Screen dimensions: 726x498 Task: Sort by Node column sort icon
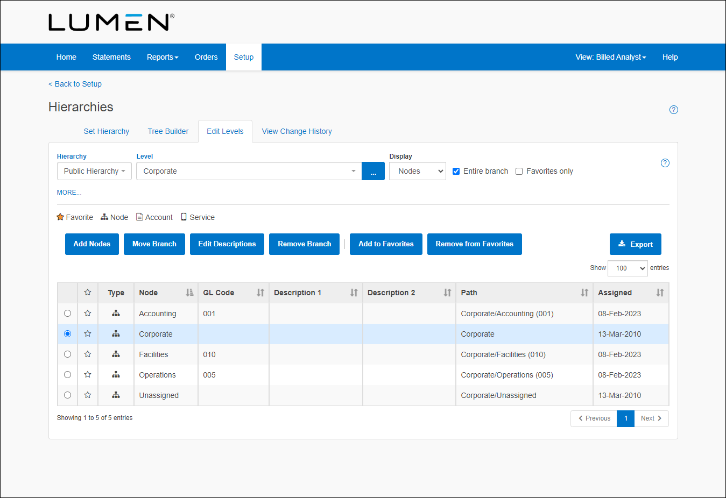[189, 293]
